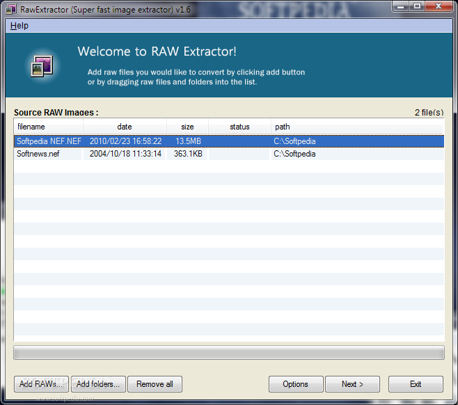Screen dimensions: 458x405
Task: Click the Add RAWs... button
Action: click(x=41, y=384)
